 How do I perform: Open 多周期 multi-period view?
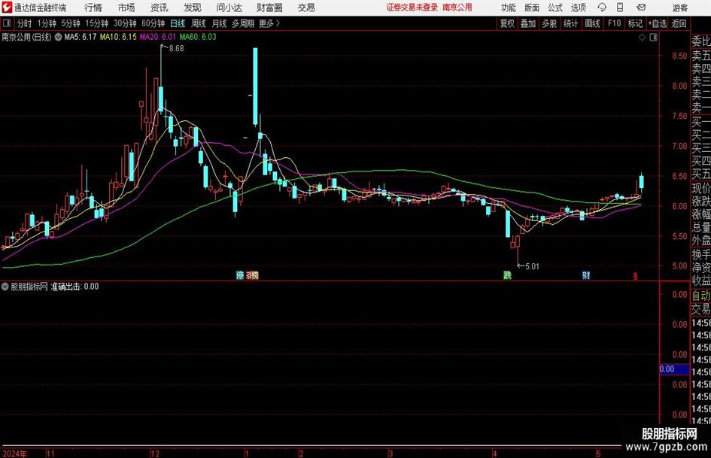(x=243, y=23)
